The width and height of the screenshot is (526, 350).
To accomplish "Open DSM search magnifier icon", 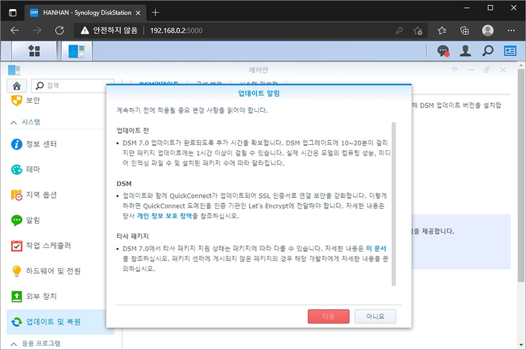I will 487,51.
